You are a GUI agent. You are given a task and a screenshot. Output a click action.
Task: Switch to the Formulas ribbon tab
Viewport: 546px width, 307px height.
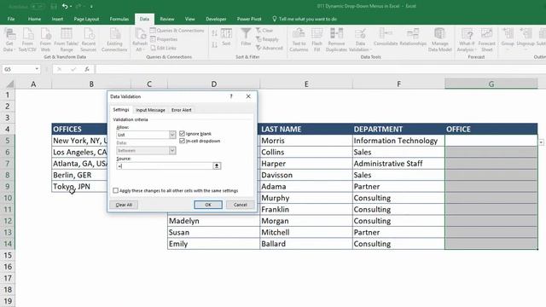pyautogui.click(x=119, y=19)
